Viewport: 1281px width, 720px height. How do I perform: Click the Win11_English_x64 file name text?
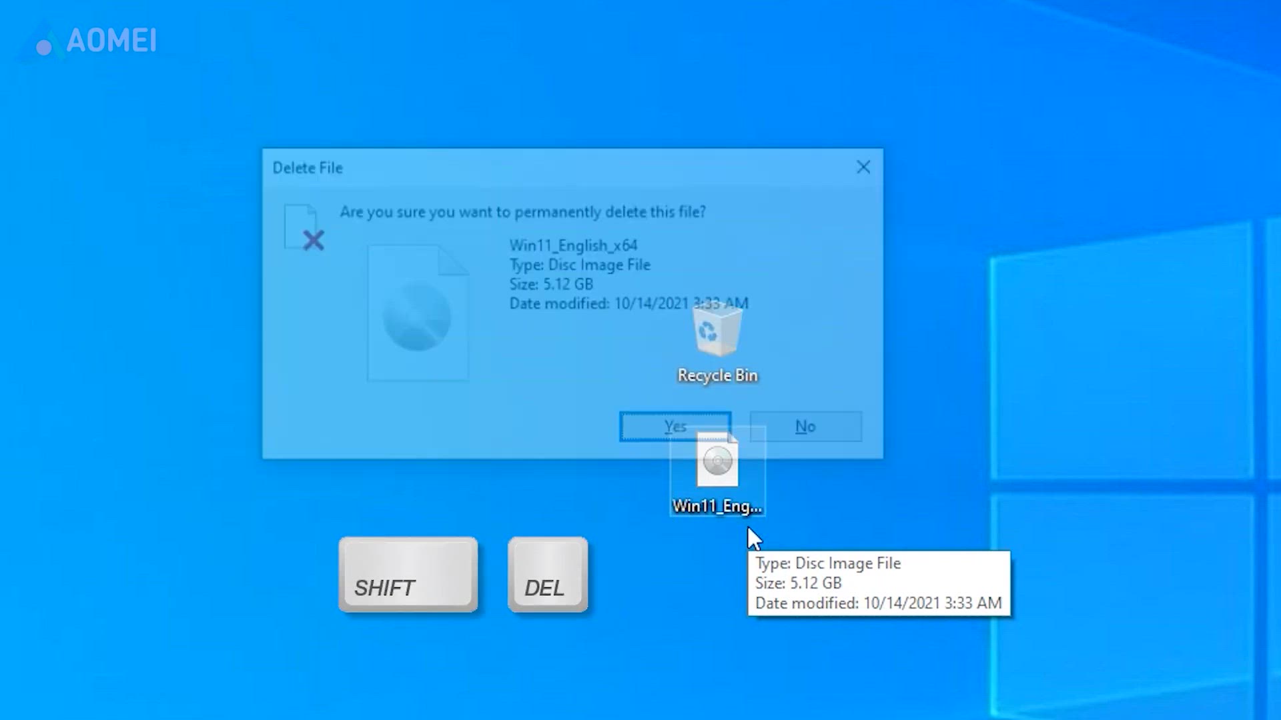tap(573, 245)
